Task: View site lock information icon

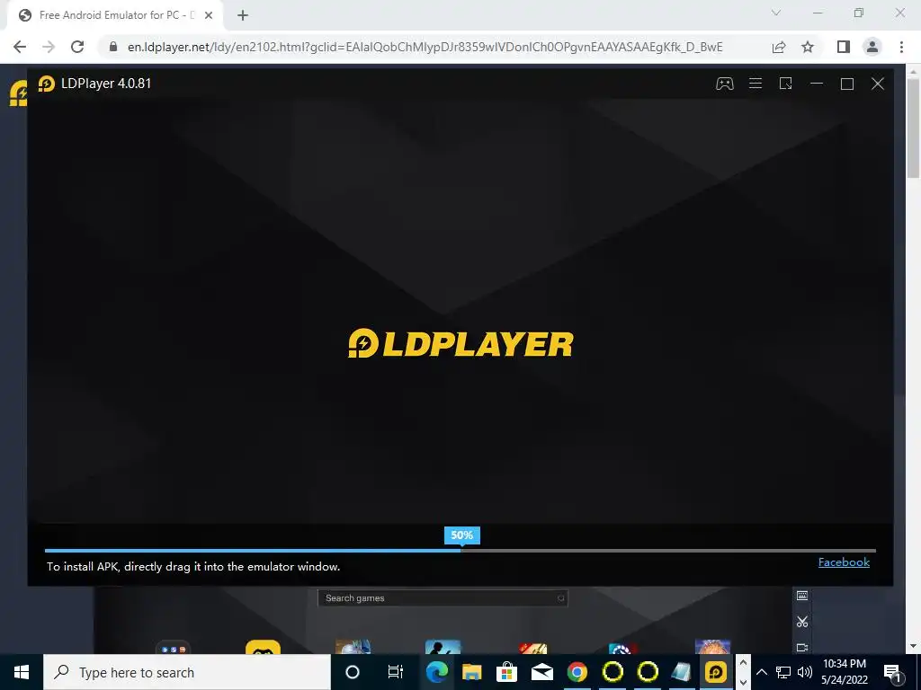Action: pos(113,47)
